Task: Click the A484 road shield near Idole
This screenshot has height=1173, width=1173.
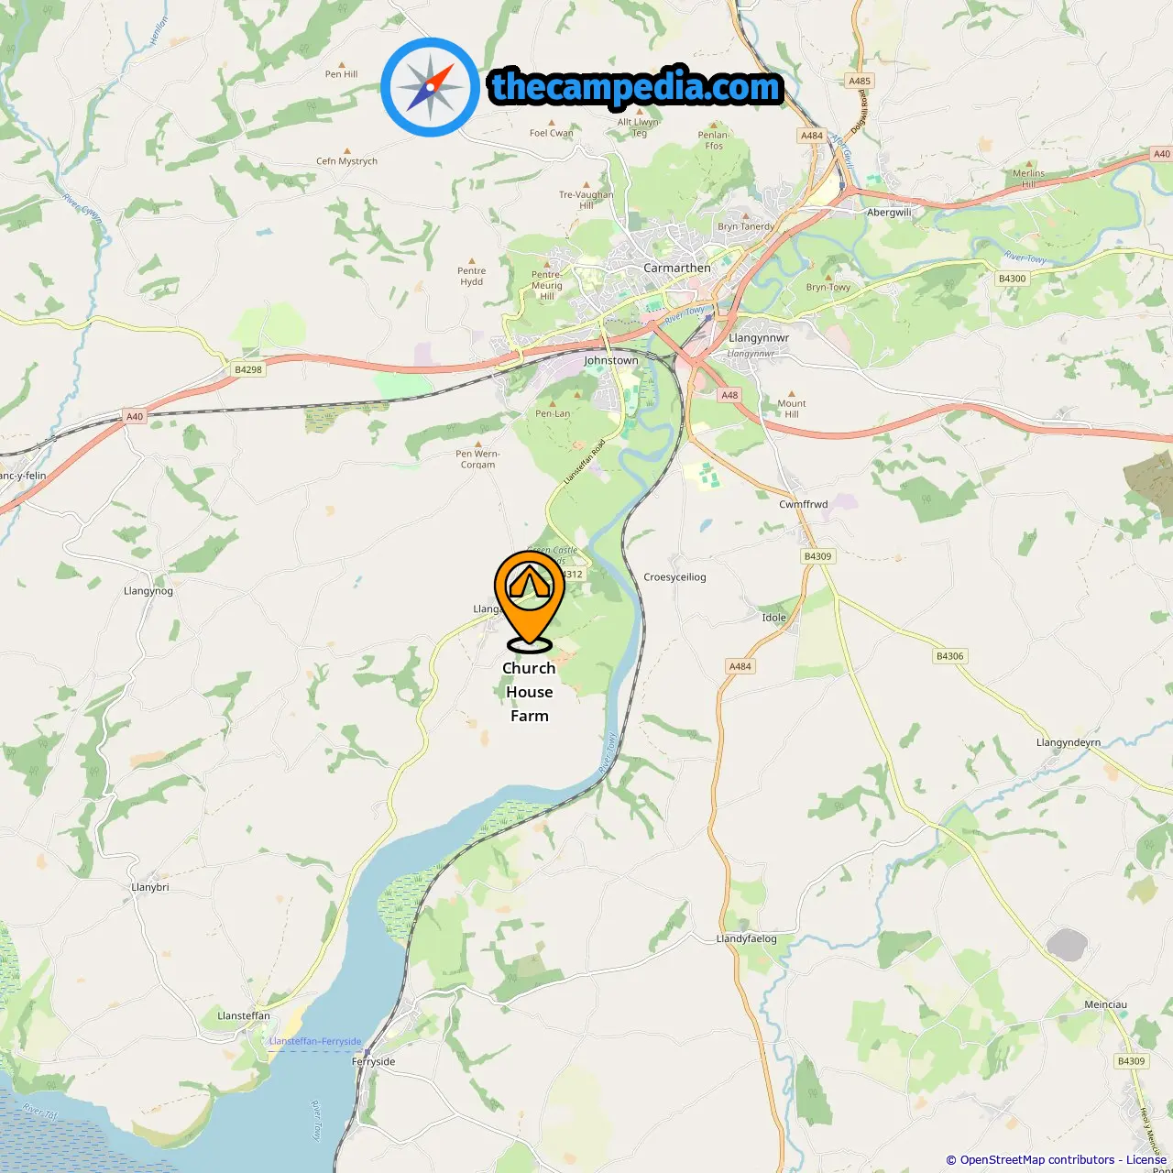Action: (740, 666)
